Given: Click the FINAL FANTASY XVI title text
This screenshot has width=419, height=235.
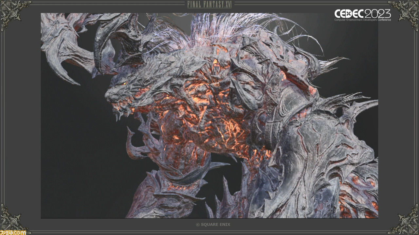Looking at the screenshot, I should click(209, 5).
